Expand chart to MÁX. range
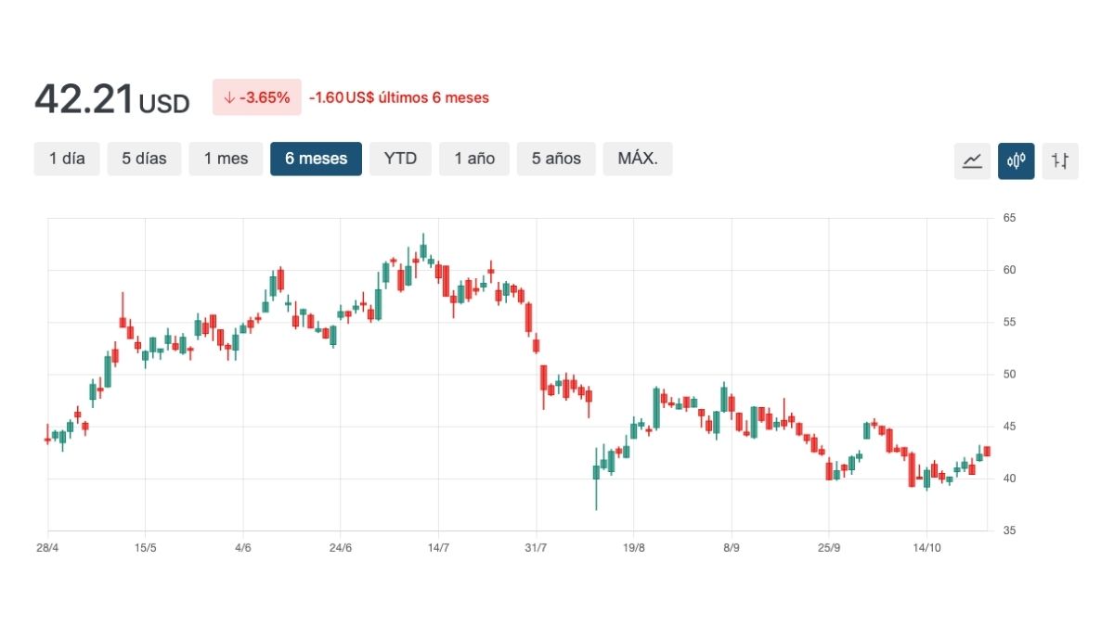 pyautogui.click(x=638, y=159)
